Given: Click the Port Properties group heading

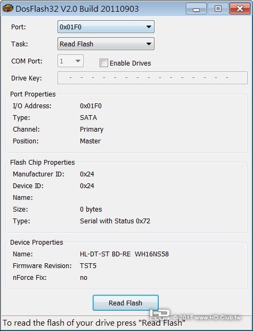Looking at the screenshot, I should (x=33, y=94).
